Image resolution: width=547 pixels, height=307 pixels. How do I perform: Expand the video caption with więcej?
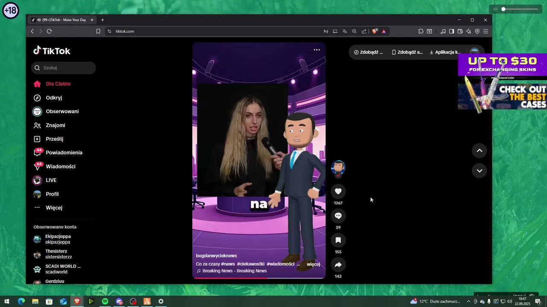pos(313,264)
